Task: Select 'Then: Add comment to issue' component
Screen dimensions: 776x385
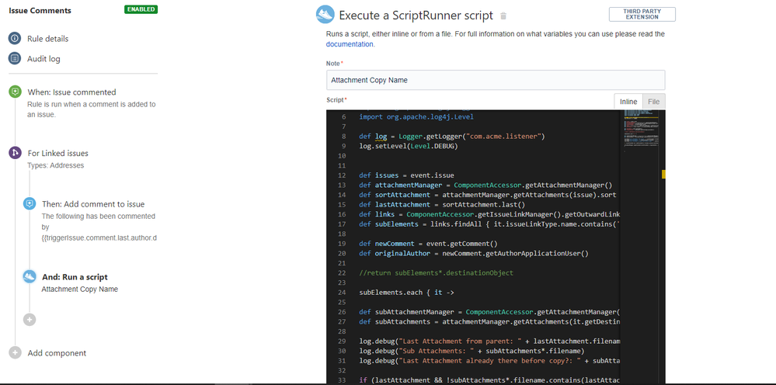Action: pos(93,204)
